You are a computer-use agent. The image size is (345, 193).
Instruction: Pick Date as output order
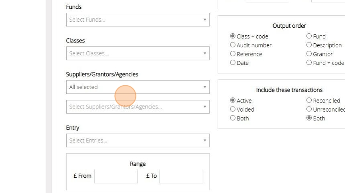(x=233, y=62)
